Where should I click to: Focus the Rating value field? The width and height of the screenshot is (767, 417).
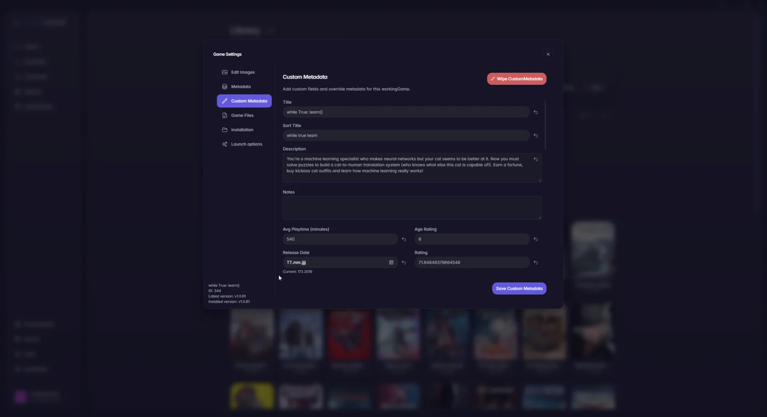(x=472, y=263)
